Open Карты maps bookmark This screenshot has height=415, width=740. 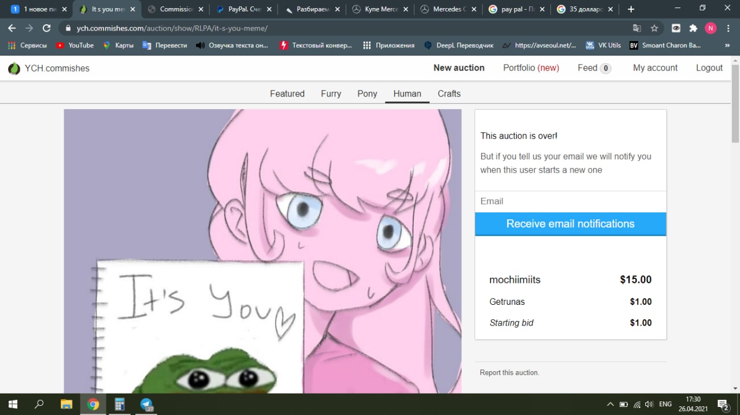point(118,45)
